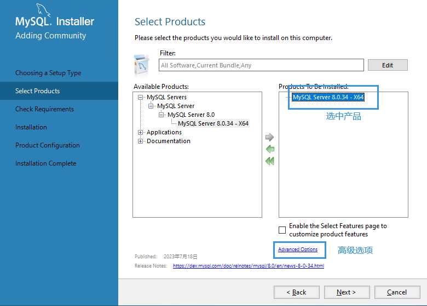Open the Installation sidebar step
This screenshot has height=306, width=427.
point(31,127)
